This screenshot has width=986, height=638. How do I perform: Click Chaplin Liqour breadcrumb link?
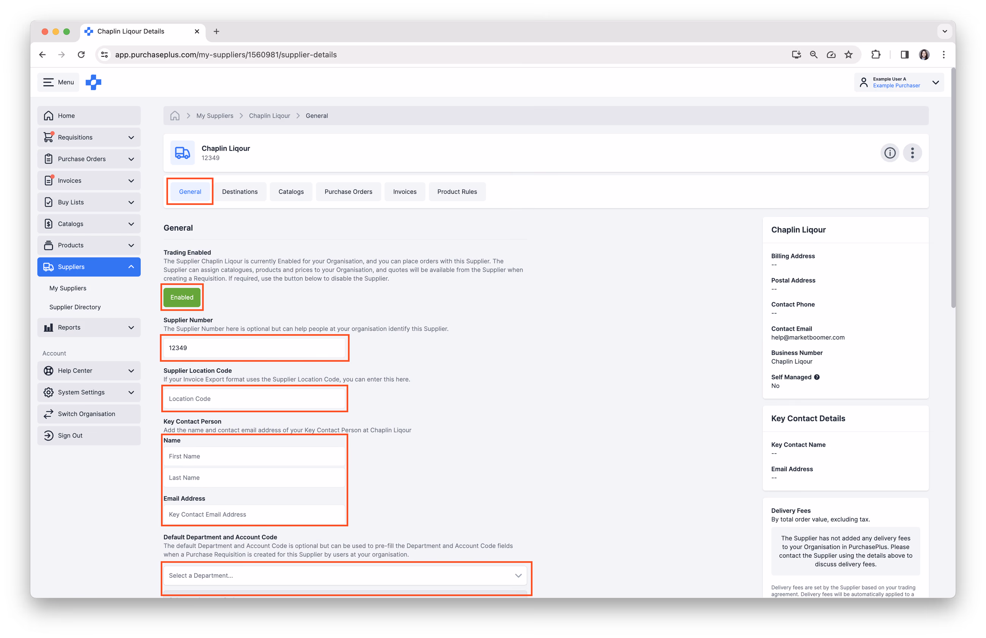click(x=269, y=116)
